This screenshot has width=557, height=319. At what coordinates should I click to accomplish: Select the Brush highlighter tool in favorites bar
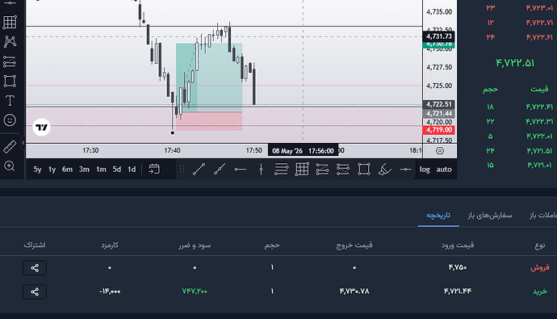pos(384,170)
